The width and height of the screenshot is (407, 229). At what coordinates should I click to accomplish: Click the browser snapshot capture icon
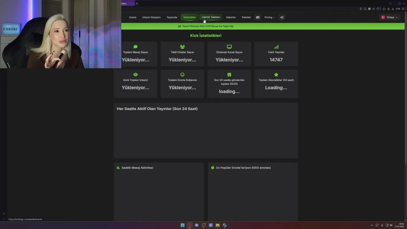(365, 9)
